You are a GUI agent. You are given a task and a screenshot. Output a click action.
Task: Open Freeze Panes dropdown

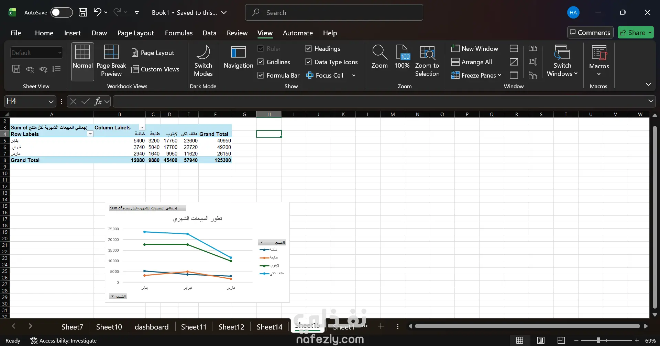click(476, 75)
